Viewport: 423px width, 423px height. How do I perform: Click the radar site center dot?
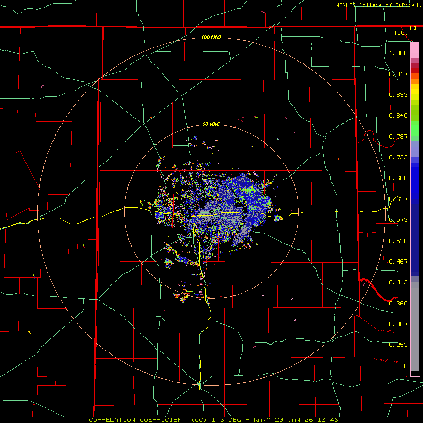[x=211, y=211]
